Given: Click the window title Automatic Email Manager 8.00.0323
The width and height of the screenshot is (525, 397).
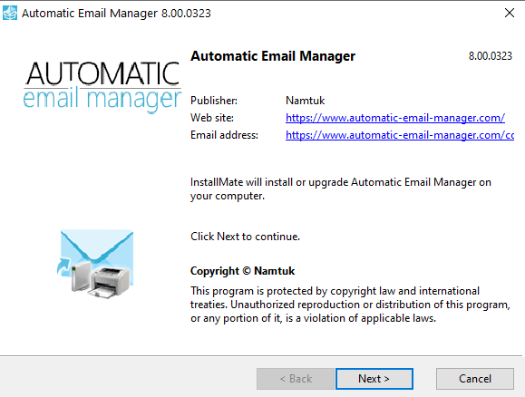Looking at the screenshot, I should (116, 14).
